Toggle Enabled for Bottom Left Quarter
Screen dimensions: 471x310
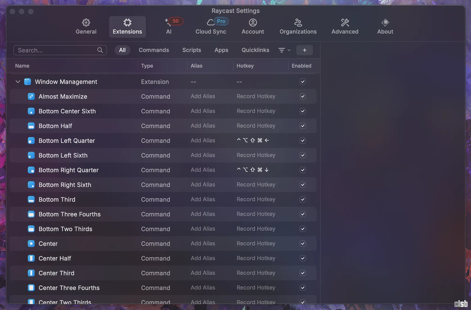pos(303,141)
